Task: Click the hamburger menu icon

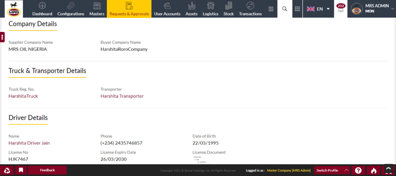Action: click(271, 9)
